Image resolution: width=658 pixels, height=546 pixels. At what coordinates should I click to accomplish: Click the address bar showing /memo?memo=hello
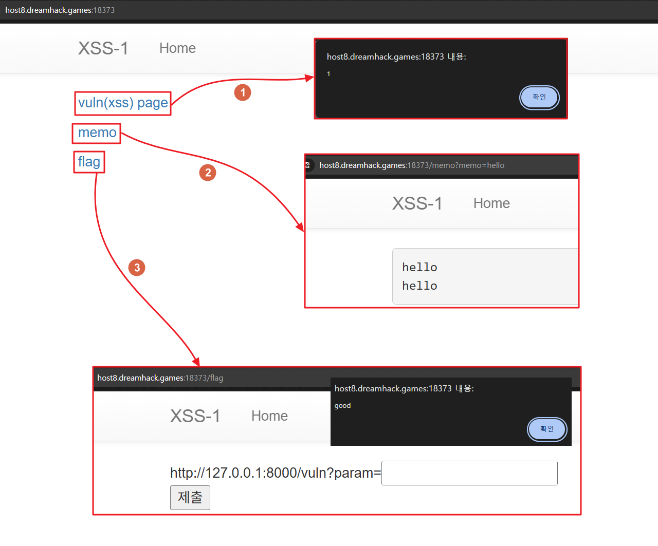point(411,165)
